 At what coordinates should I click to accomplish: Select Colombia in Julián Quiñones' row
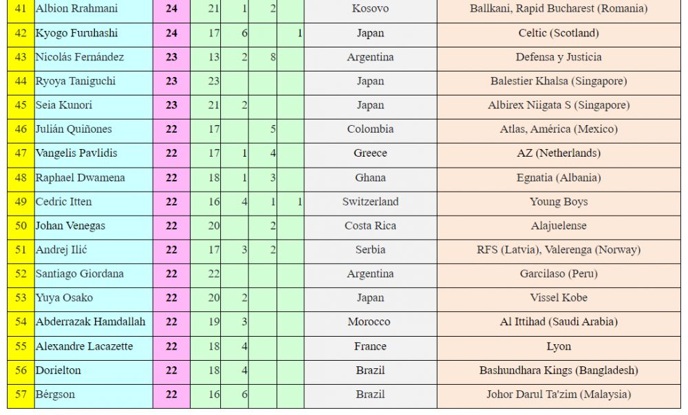[370, 129]
